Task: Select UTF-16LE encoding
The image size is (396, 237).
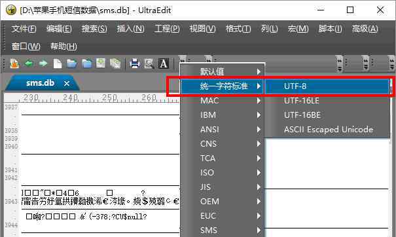Action: [327, 101]
